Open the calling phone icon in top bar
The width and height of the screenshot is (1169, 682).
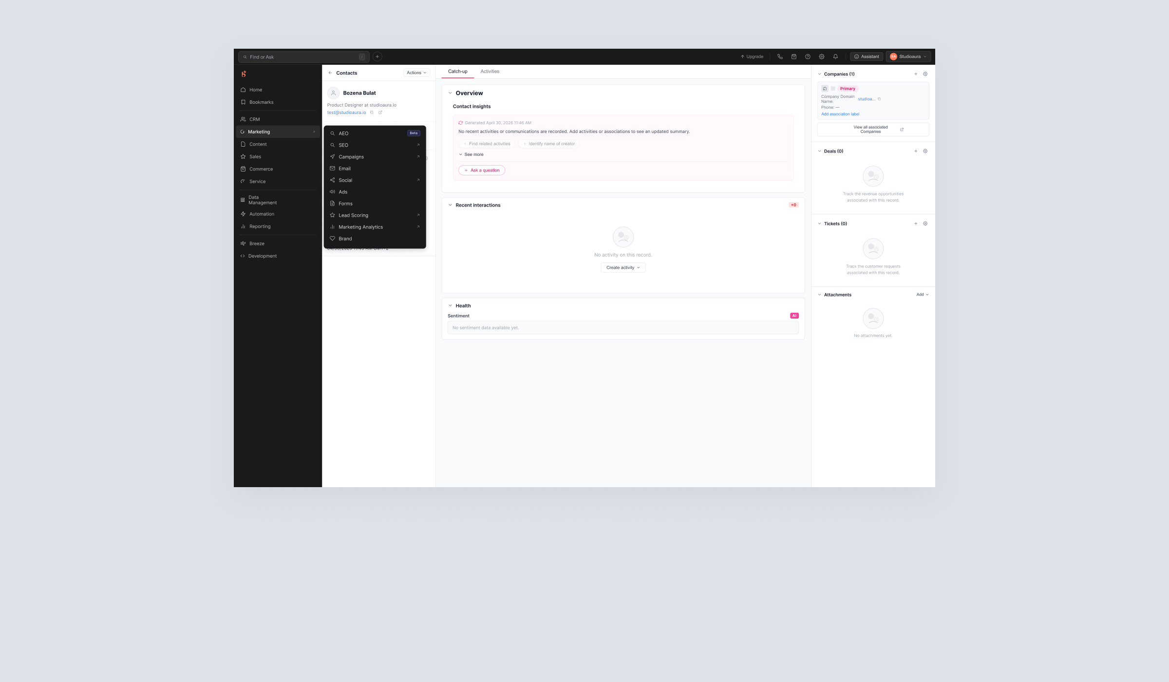click(x=780, y=57)
